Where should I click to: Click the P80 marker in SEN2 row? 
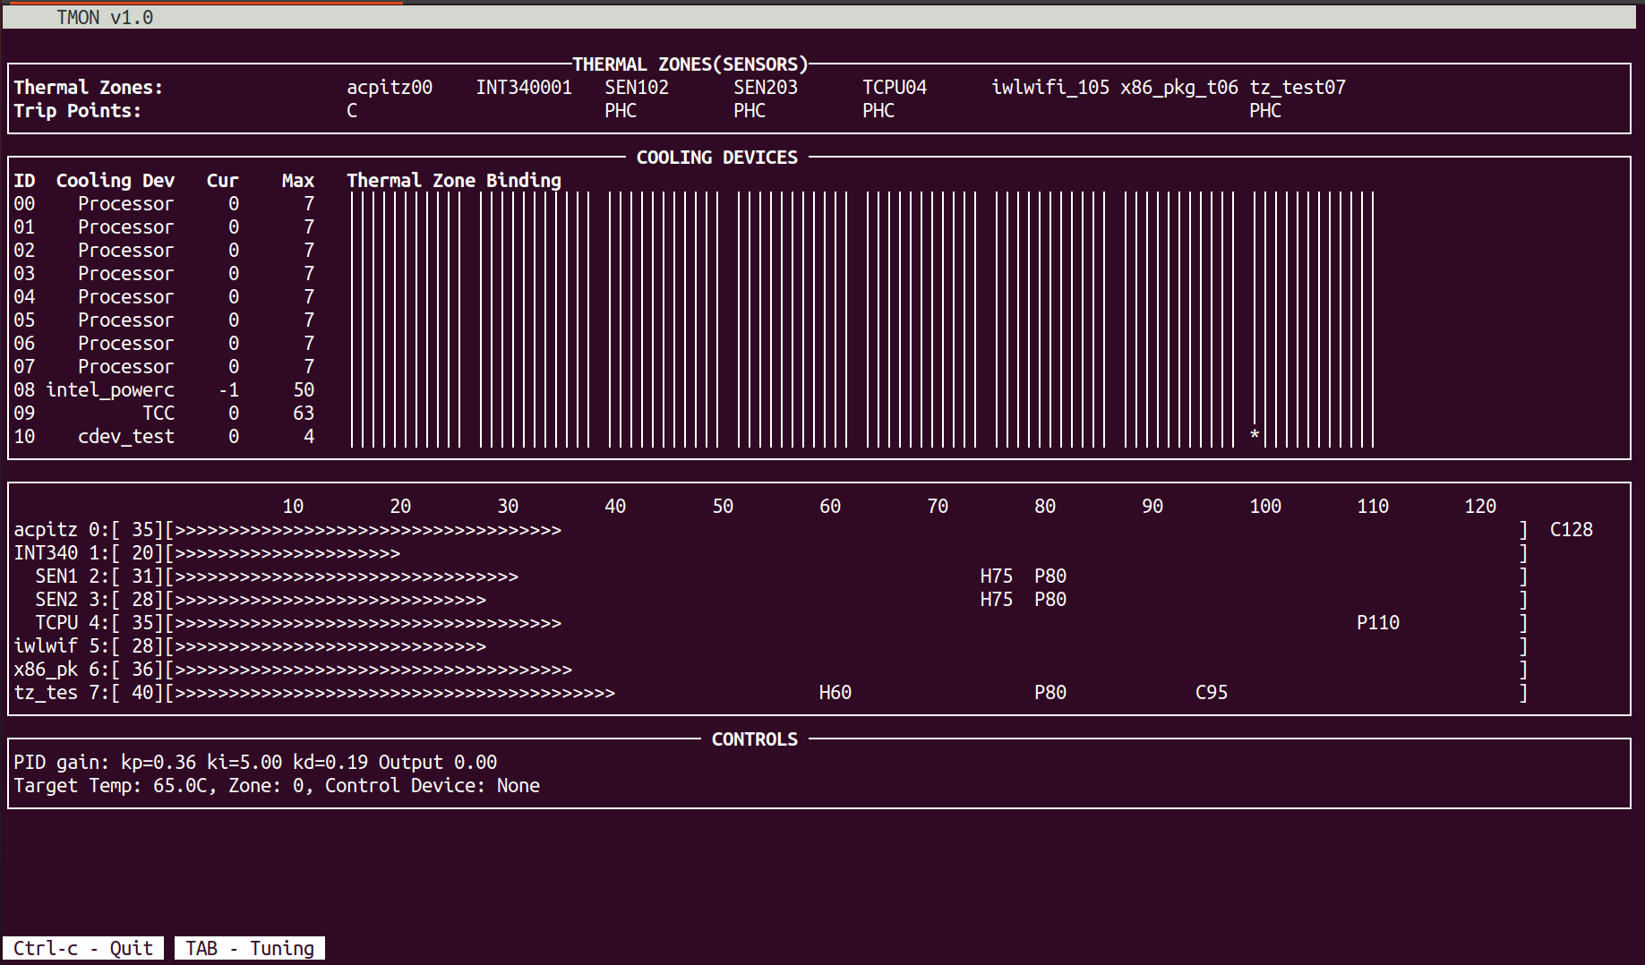[x=1050, y=600]
